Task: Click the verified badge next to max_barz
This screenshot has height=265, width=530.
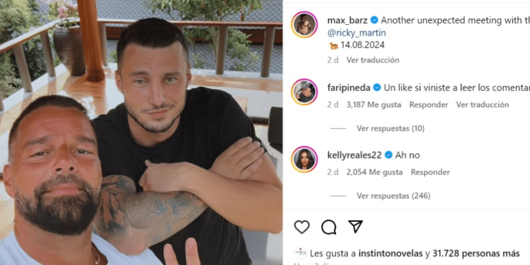Action: point(374,20)
